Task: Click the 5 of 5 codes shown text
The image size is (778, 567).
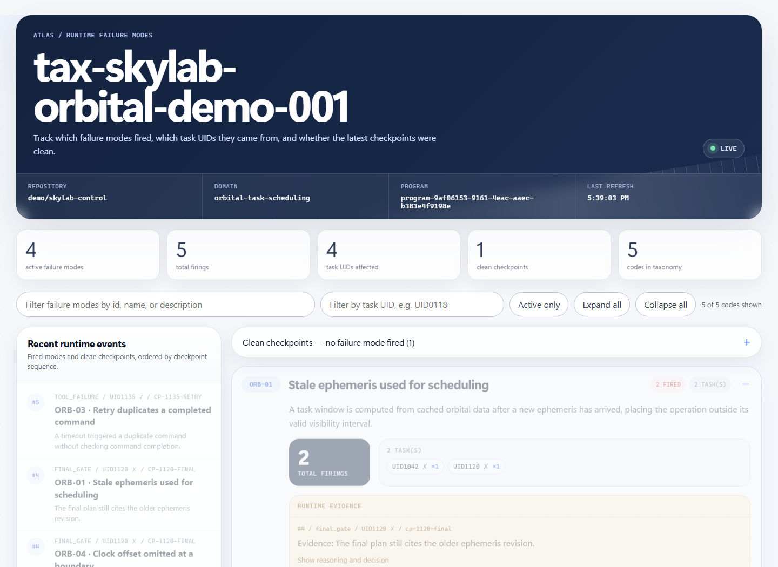Action: click(732, 305)
